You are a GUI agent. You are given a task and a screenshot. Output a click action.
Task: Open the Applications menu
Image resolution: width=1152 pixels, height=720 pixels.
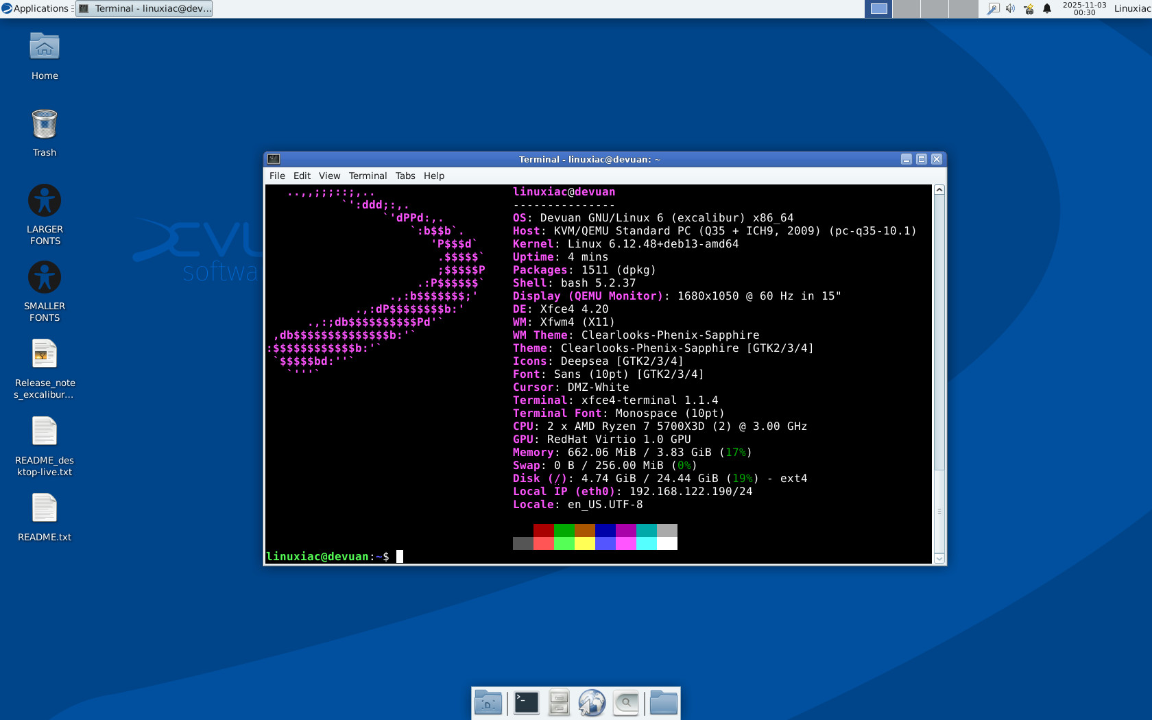pyautogui.click(x=36, y=9)
